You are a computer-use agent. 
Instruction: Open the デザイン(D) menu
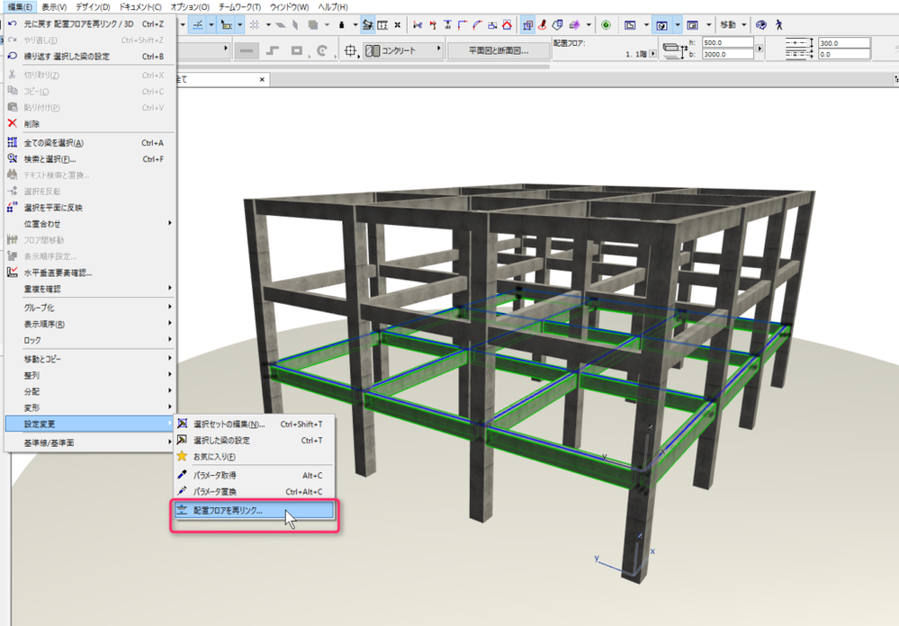(93, 7)
